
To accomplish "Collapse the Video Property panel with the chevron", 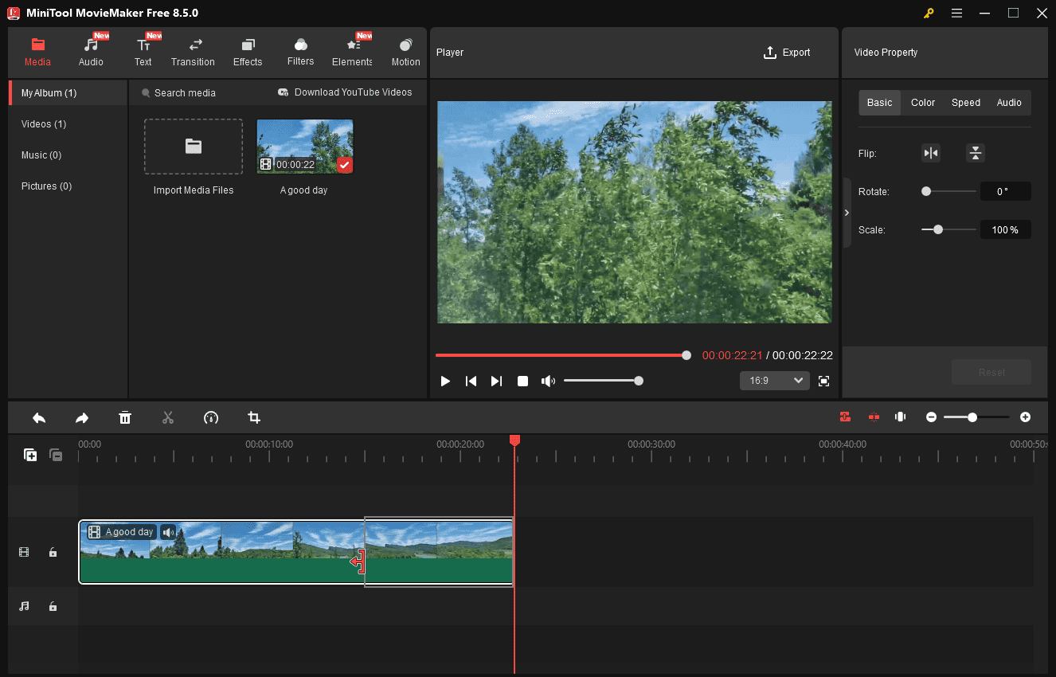I will (847, 213).
